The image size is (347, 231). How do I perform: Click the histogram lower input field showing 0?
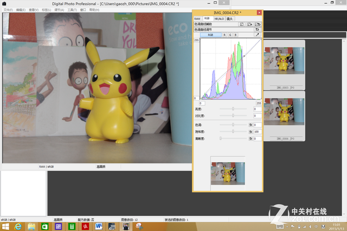point(202,103)
